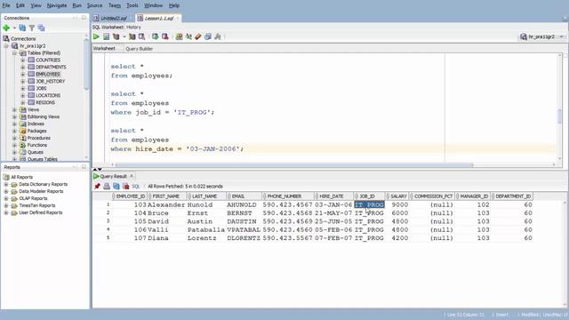Click the Clear eraser icon in toolbar

tap(198, 36)
